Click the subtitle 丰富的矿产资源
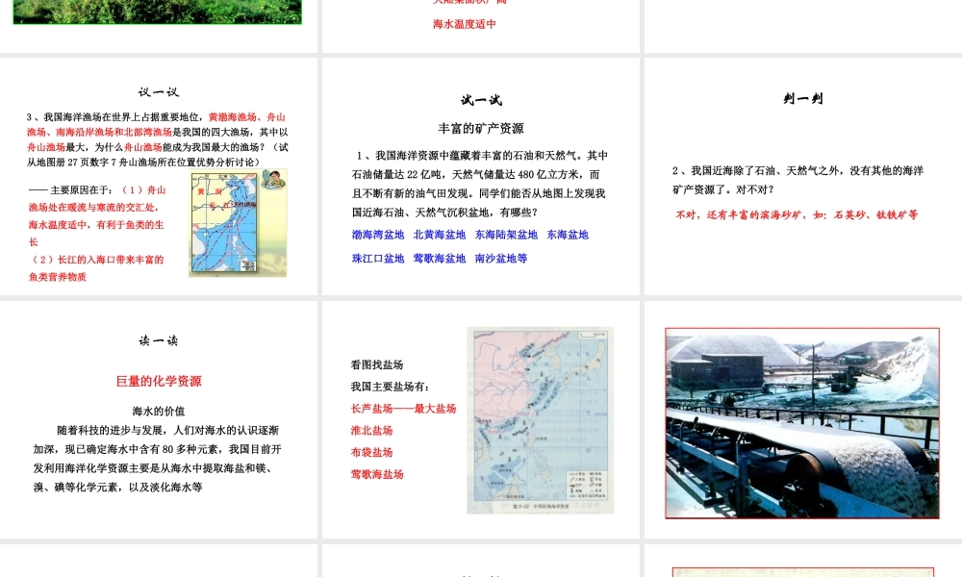This screenshot has height=577, width=962. pos(481,128)
